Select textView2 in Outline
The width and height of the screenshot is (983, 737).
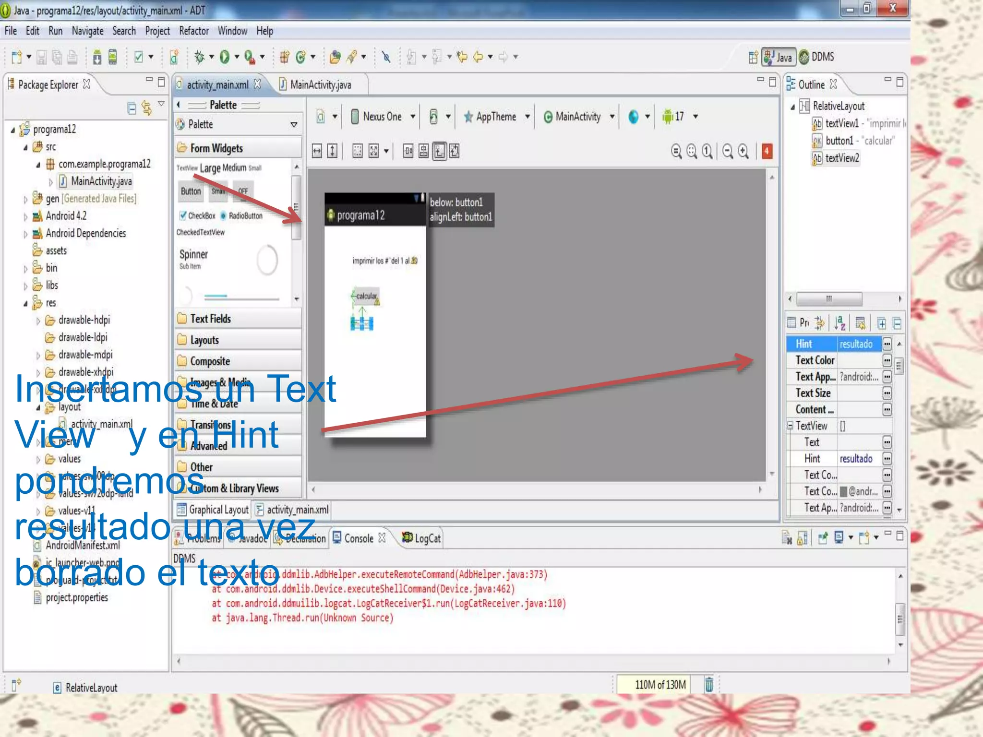(836, 158)
